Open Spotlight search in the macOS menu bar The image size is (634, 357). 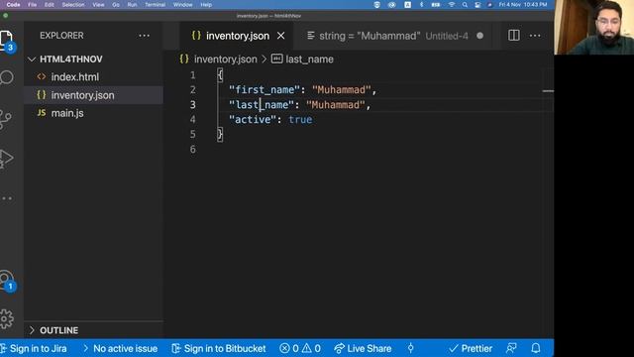(465, 4)
